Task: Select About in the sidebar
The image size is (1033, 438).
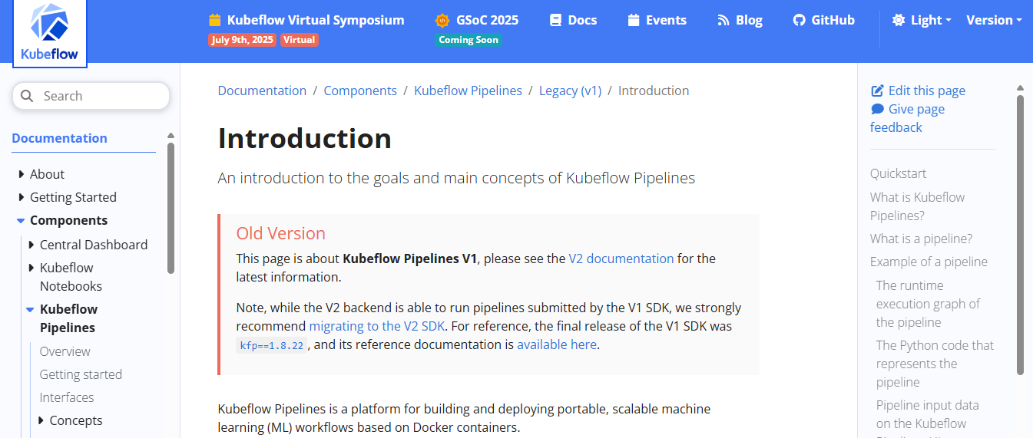Action: [47, 174]
